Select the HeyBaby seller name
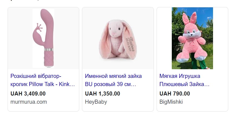The image size is (238, 114). [x=96, y=102]
